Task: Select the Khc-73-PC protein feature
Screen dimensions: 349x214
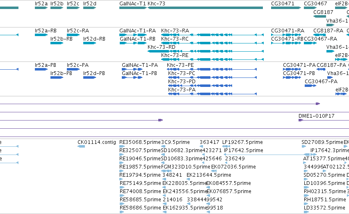Action: click(212, 77)
